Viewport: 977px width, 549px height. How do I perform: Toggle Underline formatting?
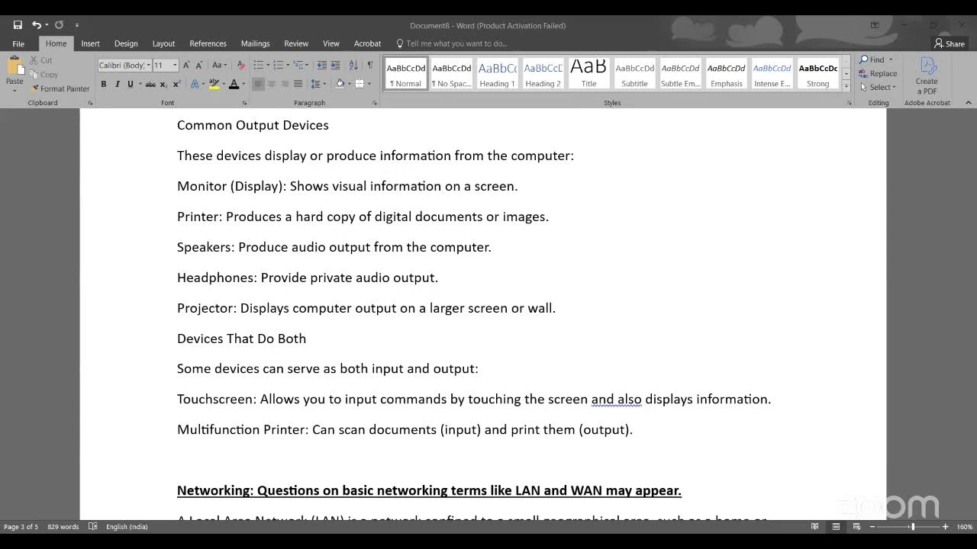(x=130, y=84)
